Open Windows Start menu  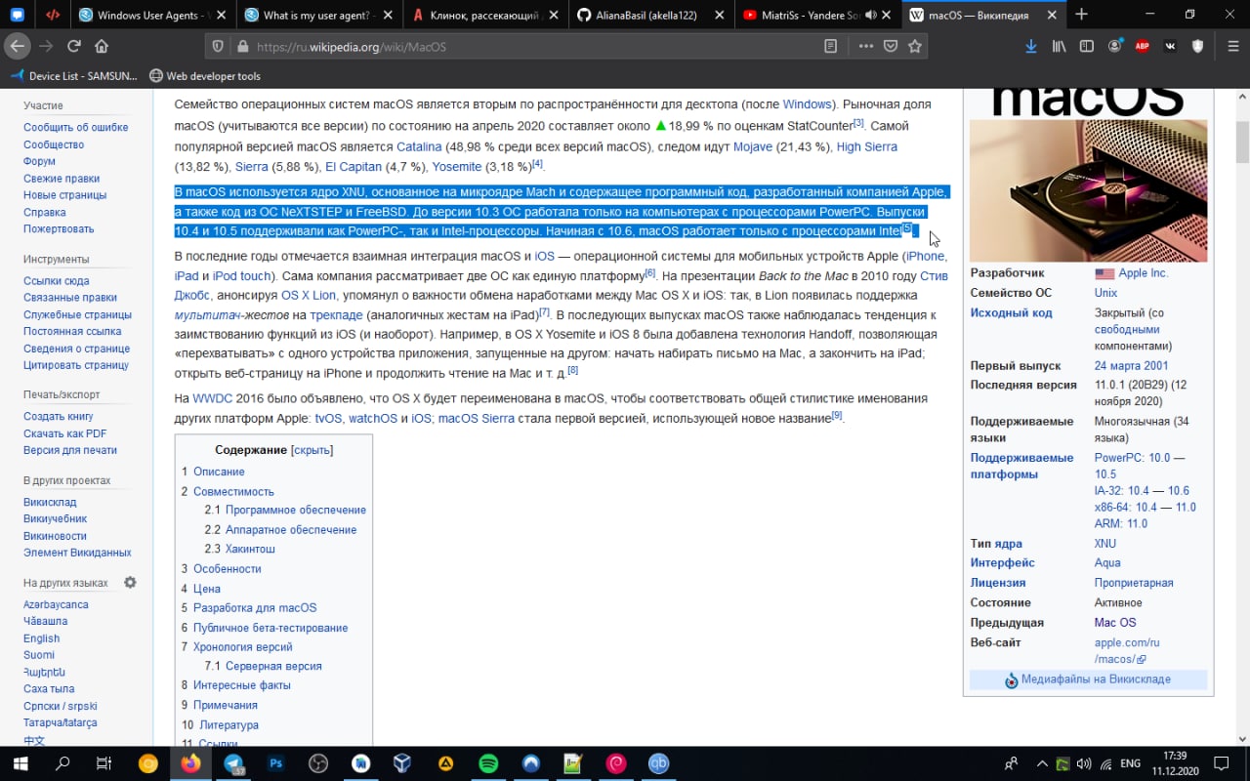(x=20, y=763)
